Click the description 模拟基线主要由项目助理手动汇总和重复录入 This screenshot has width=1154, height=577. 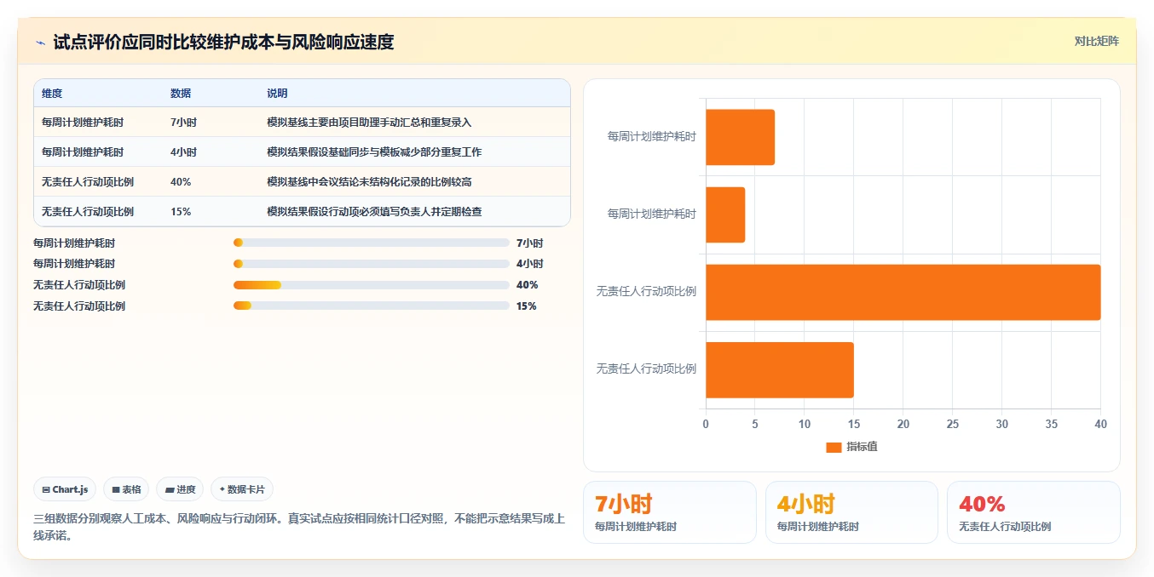click(x=369, y=123)
